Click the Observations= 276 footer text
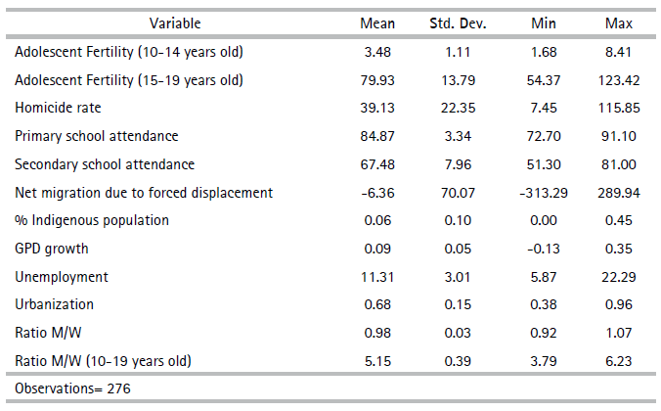 73,388
